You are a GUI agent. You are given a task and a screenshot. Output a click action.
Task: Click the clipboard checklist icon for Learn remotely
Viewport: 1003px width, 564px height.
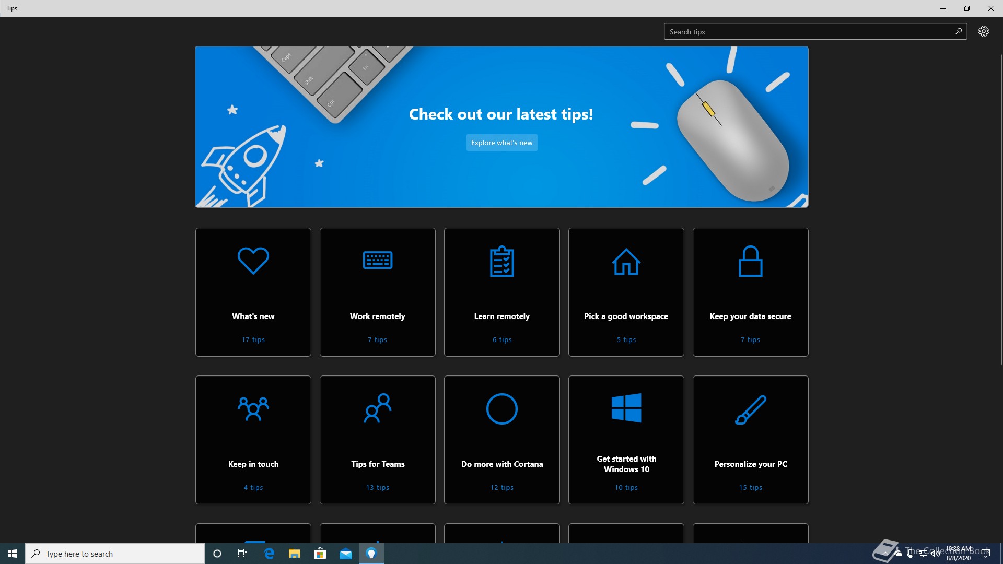pos(502,261)
